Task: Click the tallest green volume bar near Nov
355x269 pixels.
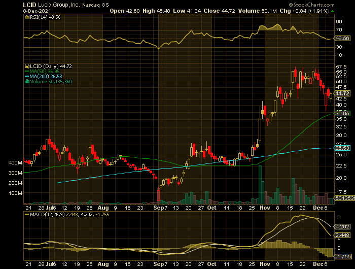Action: pyautogui.click(x=260, y=184)
